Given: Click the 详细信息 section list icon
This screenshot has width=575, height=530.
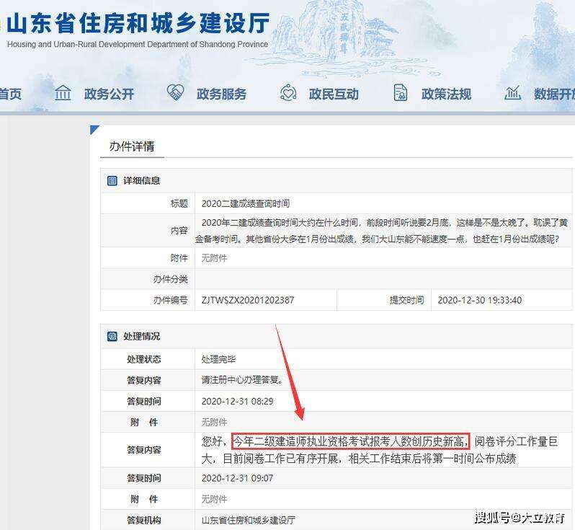Looking at the screenshot, I should point(112,181).
